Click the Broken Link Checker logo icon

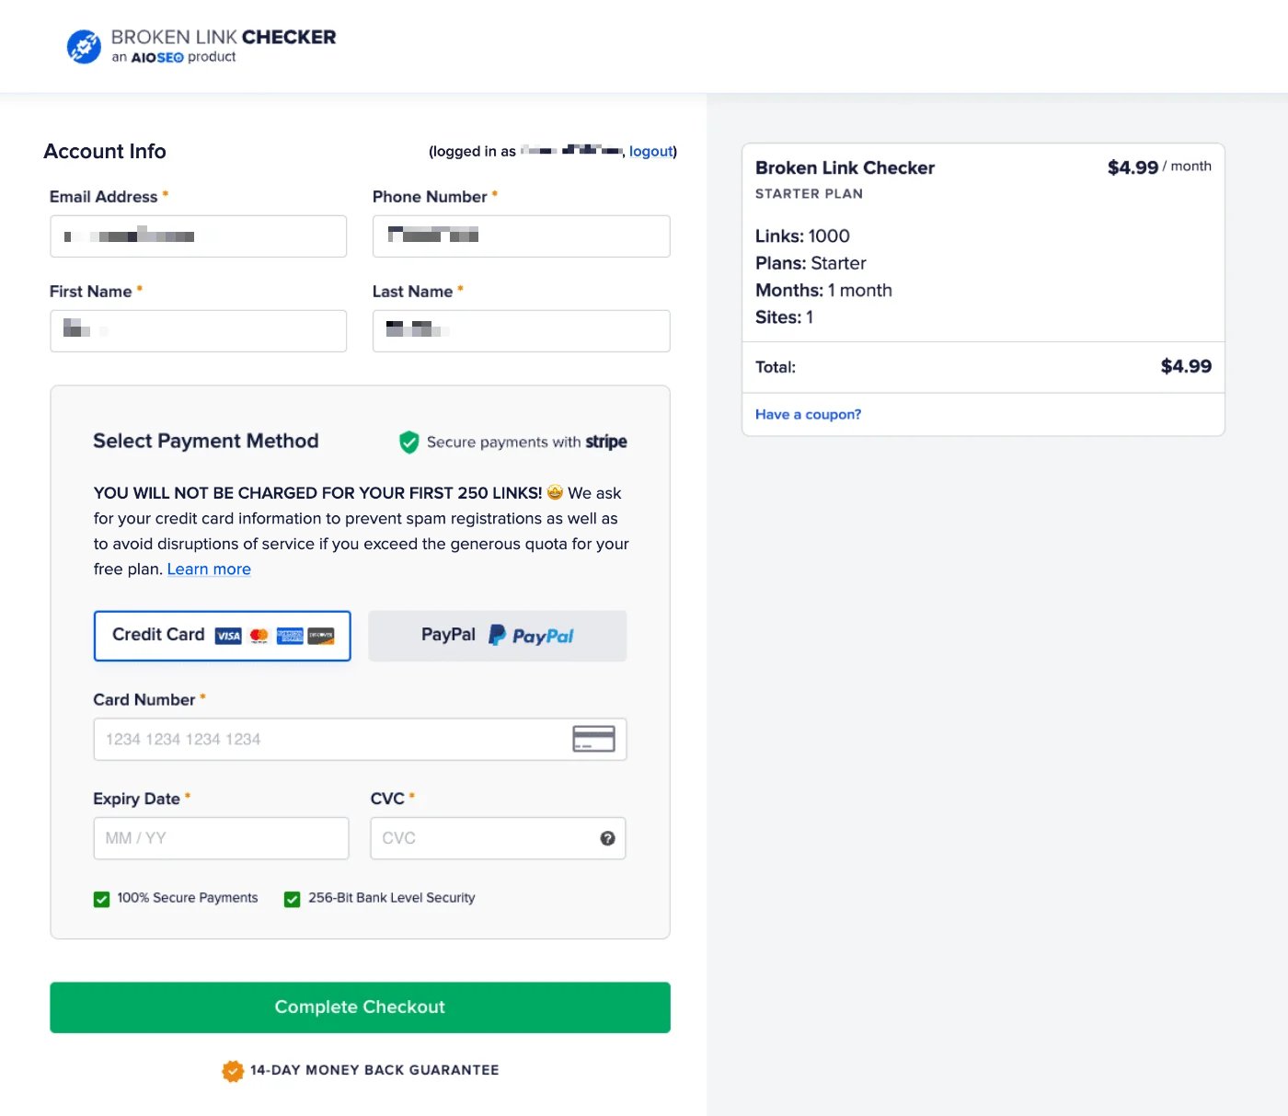[x=83, y=45]
